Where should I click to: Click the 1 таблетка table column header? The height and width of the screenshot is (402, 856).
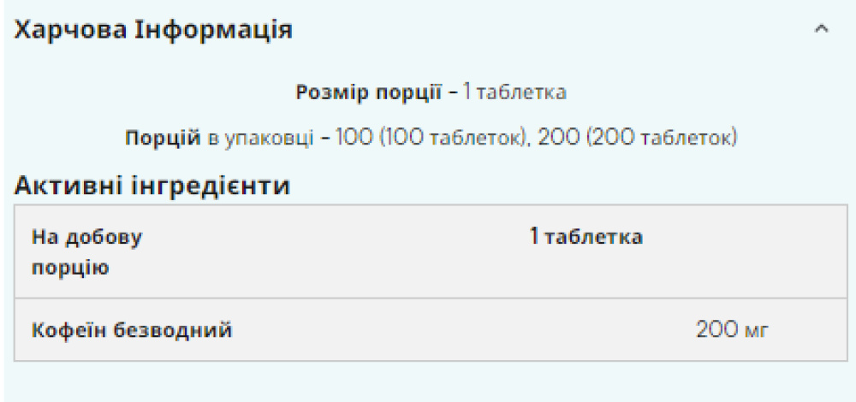click(586, 236)
